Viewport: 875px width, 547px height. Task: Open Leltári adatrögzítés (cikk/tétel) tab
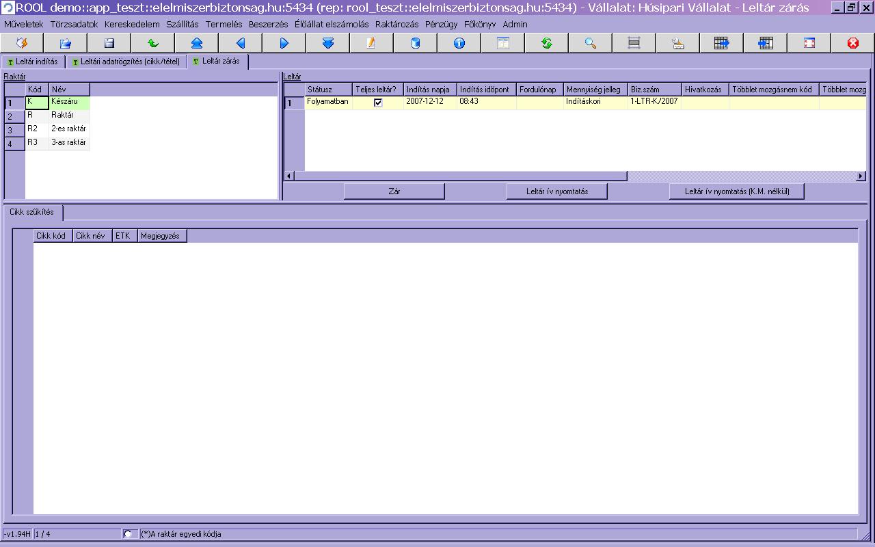126,62
